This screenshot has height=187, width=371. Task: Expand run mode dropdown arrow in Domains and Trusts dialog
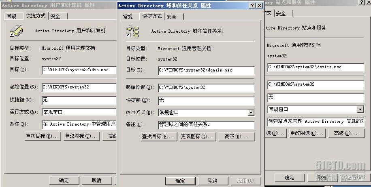tap(251, 113)
